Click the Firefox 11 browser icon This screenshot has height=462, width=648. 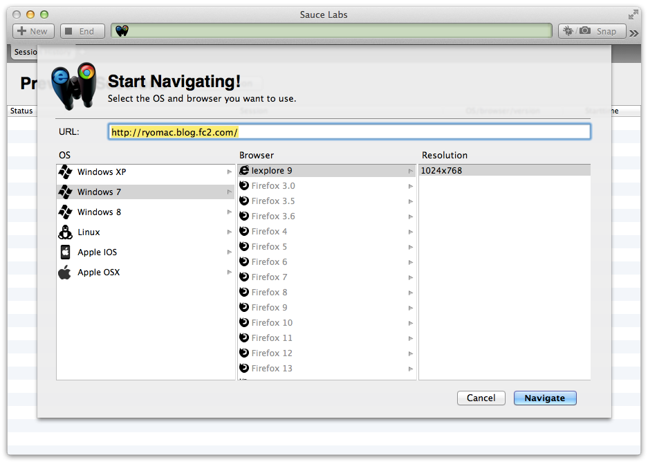[244, 338]
